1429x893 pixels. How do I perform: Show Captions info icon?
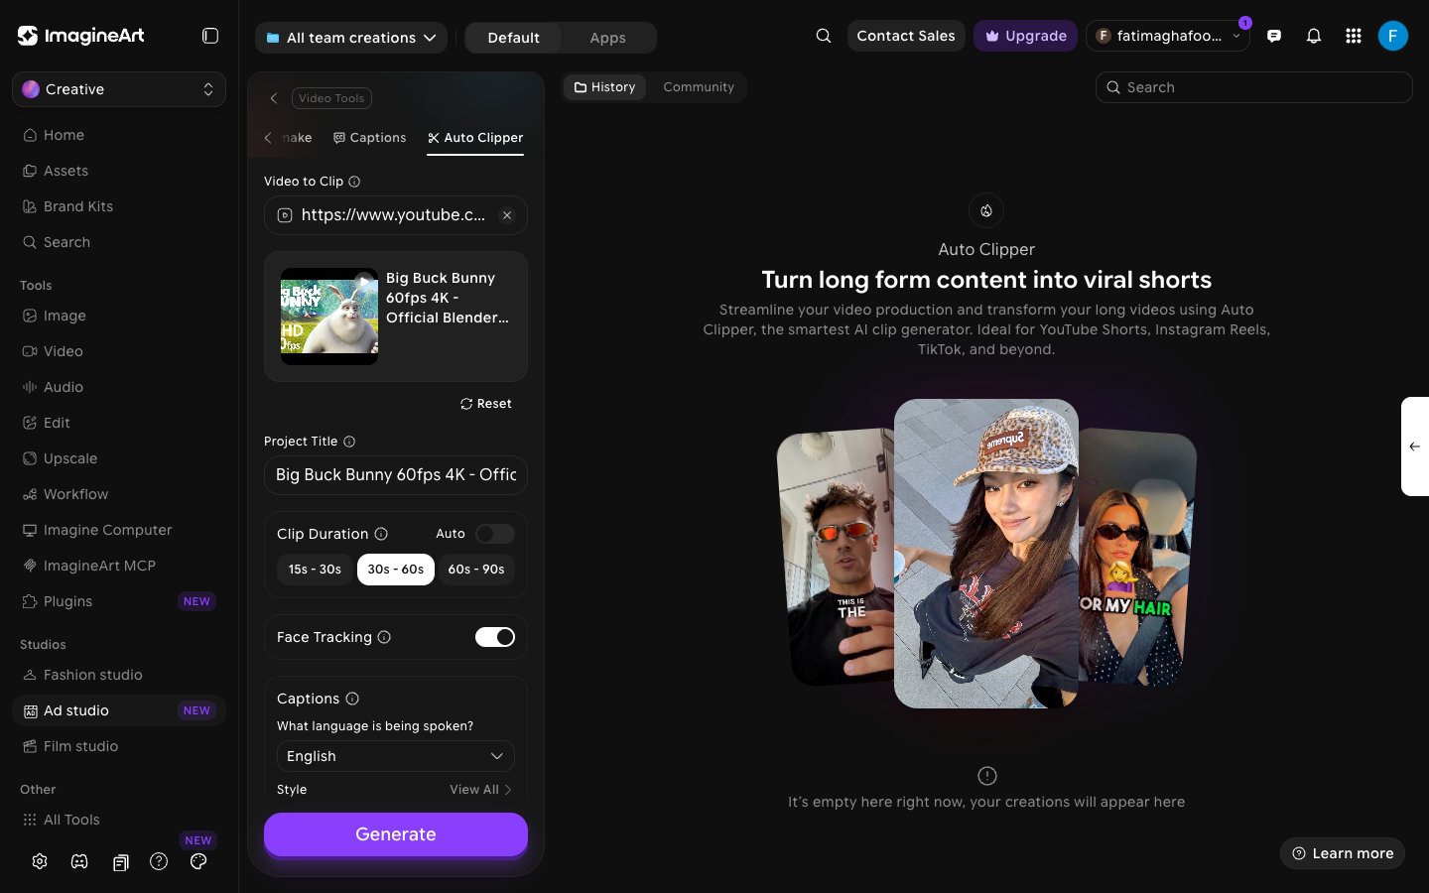[352, 699]
